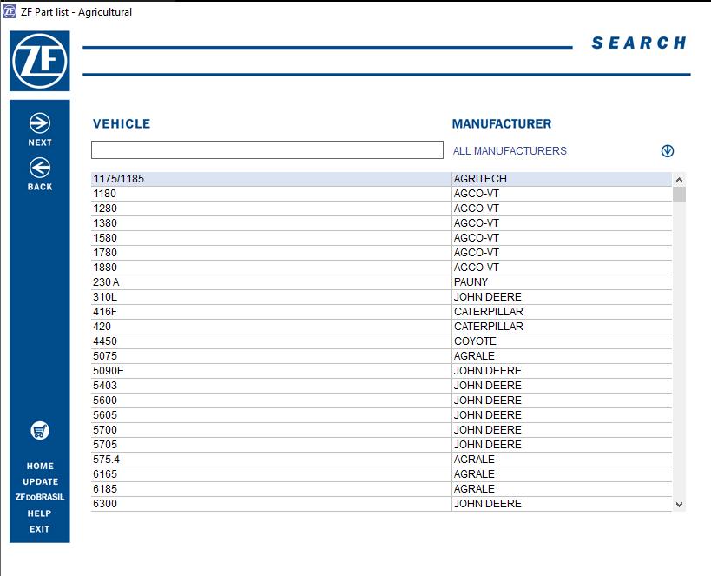711x576 pixels.
Task: Select the 420 CATERPILLAR vehicle row
Action: pyautogui.click(x=260, y=327)
